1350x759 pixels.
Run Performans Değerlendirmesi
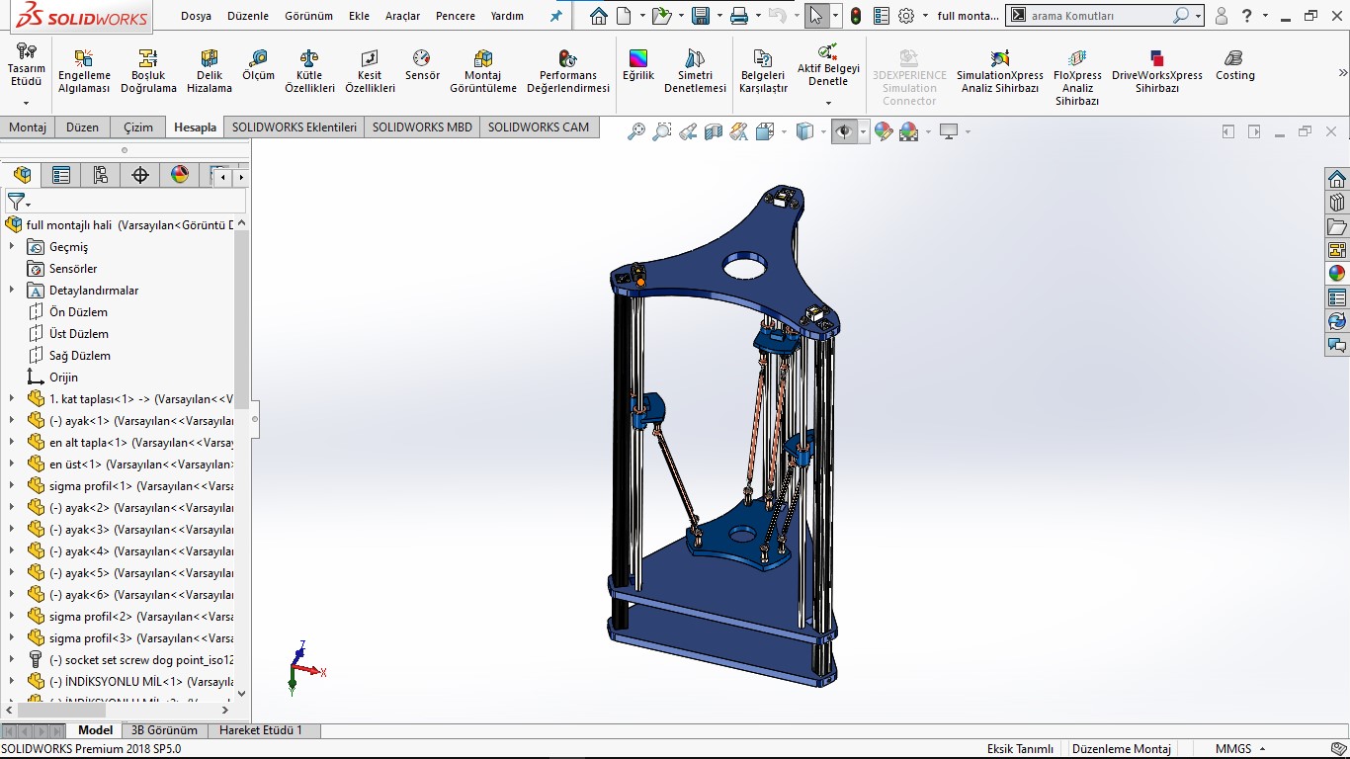(x=568, y=71)
